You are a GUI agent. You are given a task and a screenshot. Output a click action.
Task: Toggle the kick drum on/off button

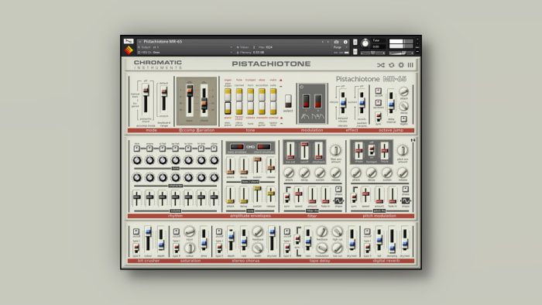[137, 149]
